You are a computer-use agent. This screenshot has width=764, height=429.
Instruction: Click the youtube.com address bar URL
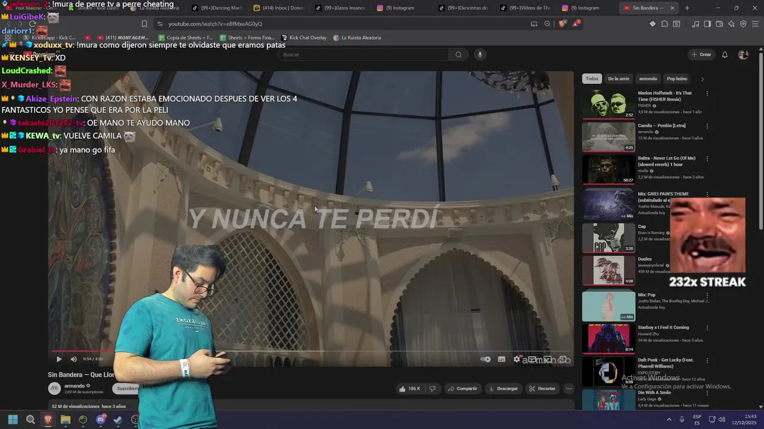click(x=215, y=24)
